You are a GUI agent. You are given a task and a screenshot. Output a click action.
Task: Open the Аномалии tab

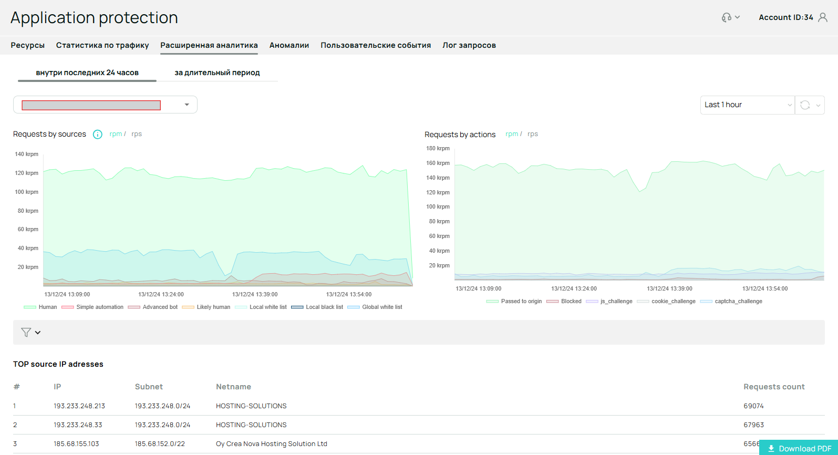(289, 45)
